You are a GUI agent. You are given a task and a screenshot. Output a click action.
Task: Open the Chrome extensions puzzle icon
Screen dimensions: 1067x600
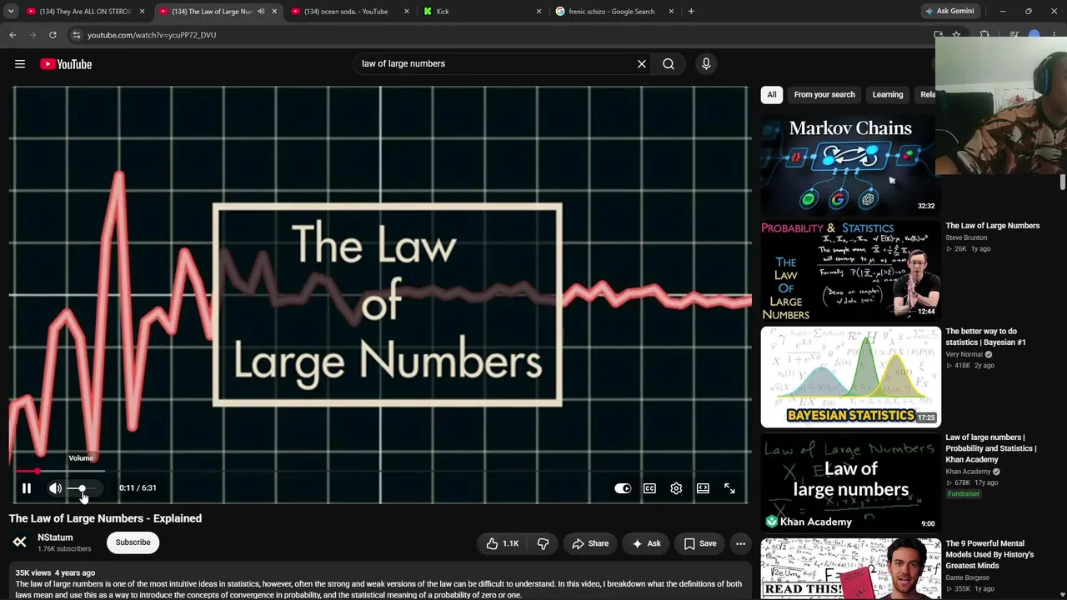coord(984,35)
